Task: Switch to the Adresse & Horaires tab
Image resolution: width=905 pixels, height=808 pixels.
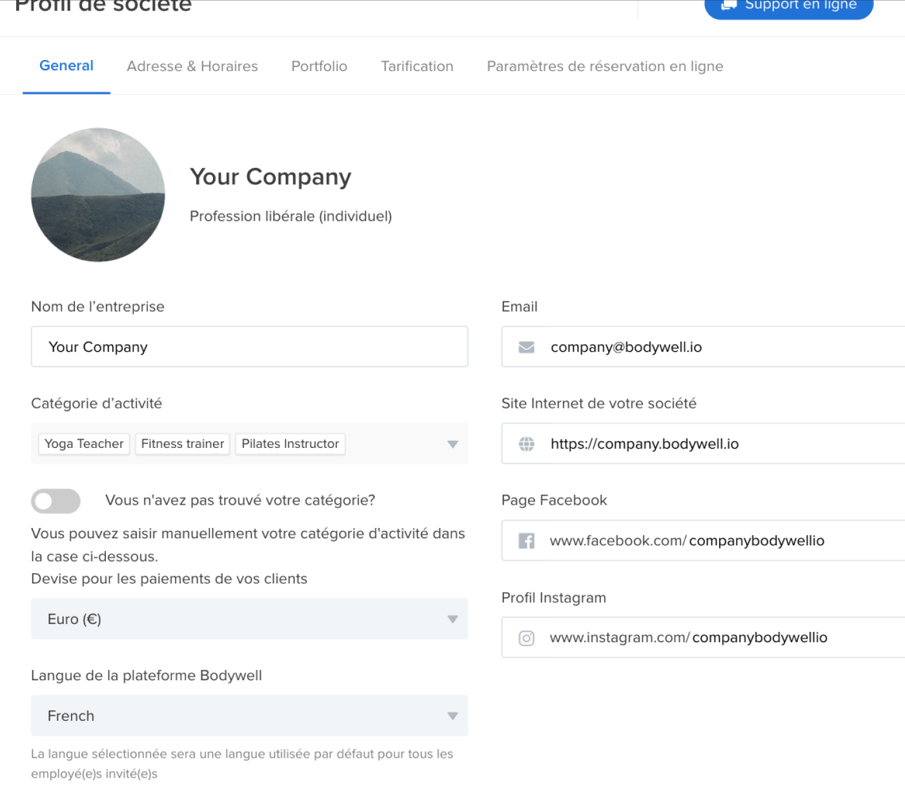Action: [192, 66]
